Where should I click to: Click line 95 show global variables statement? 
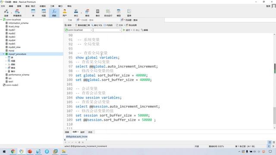coord(97,58)
